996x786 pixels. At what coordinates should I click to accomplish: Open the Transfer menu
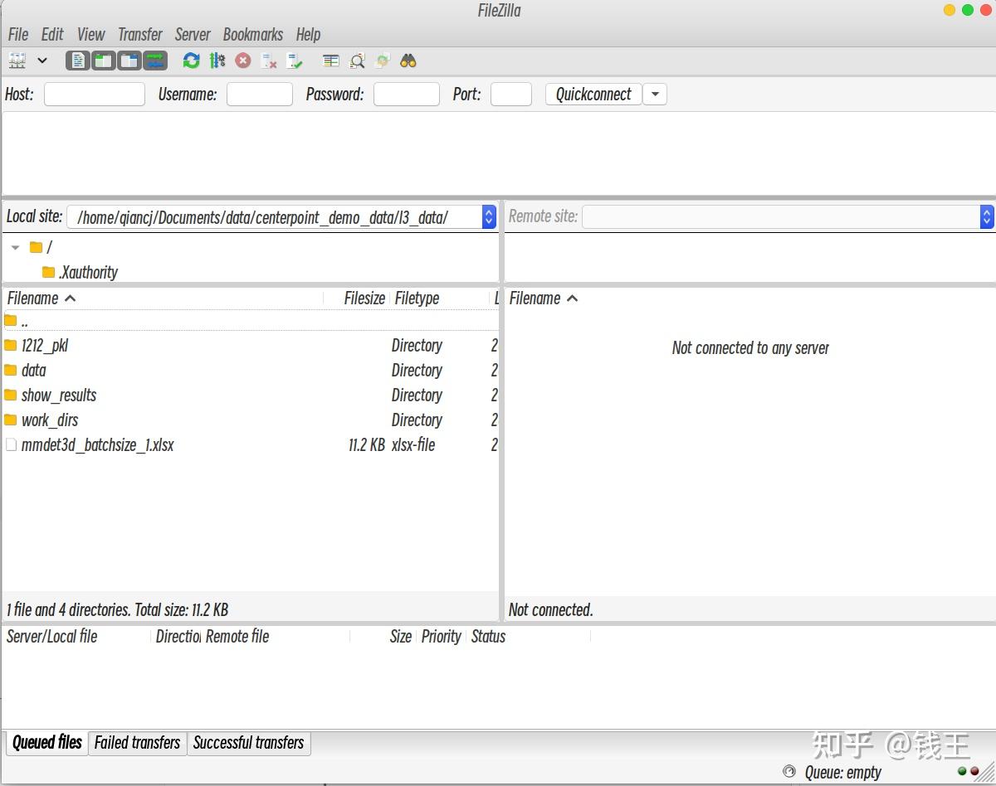140,35
